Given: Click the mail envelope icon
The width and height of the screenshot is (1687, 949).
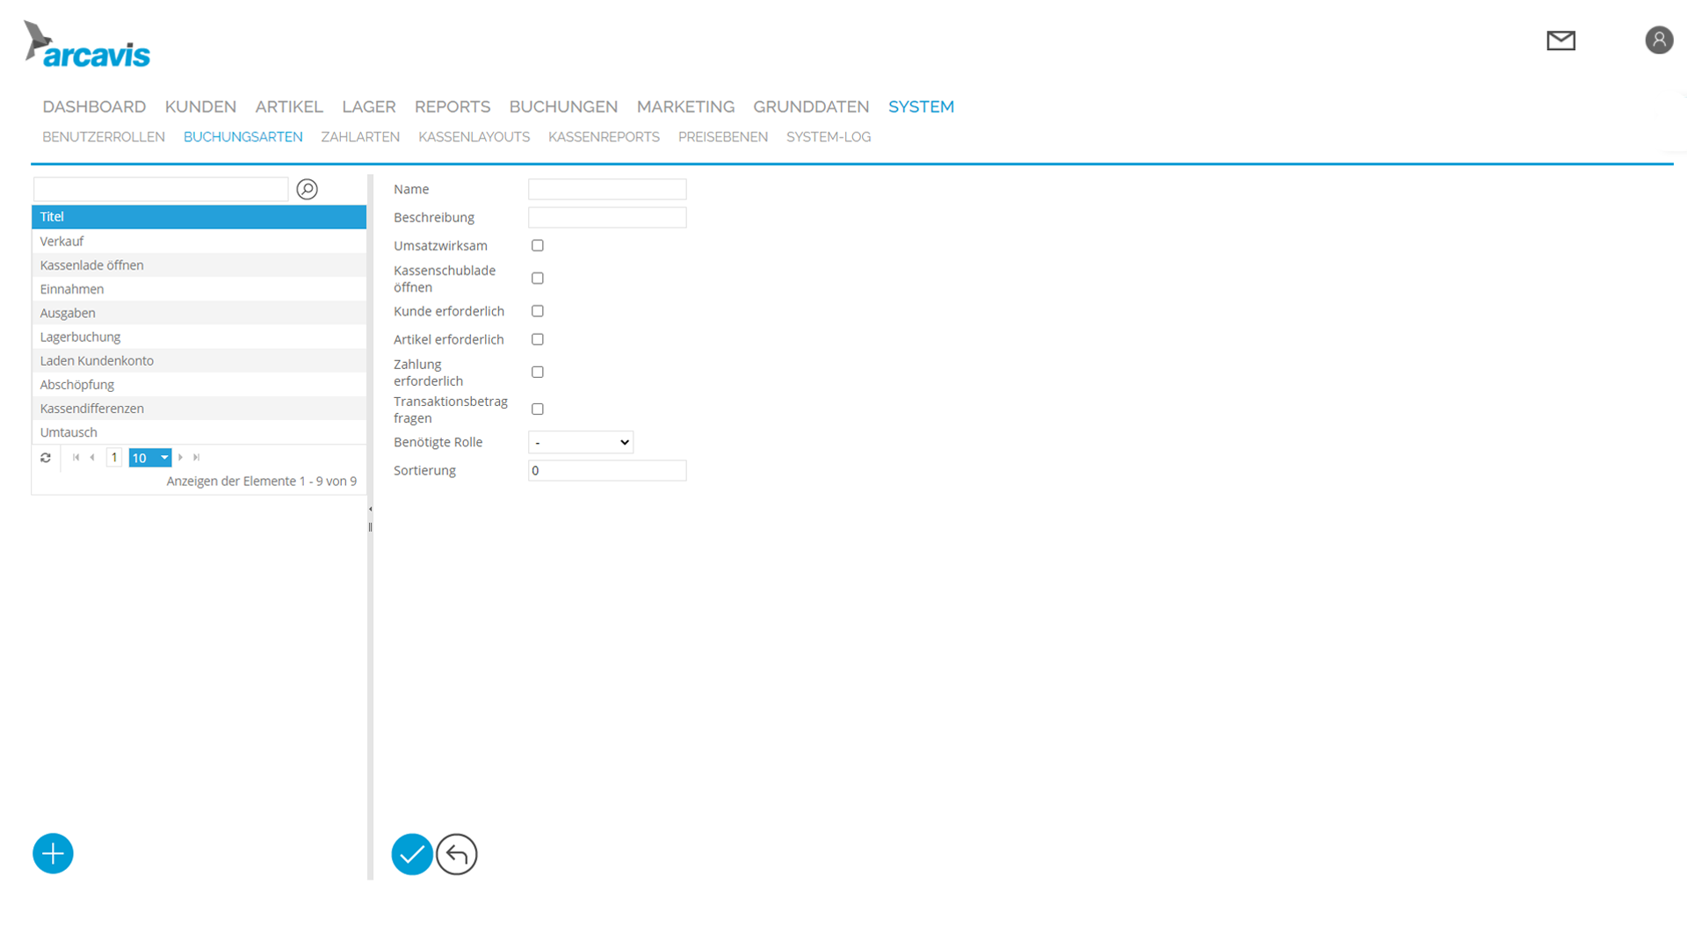Looking at the screenshot, I should tap(1560, 40).
